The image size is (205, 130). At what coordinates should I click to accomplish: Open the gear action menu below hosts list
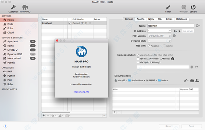tap(54, 116)
